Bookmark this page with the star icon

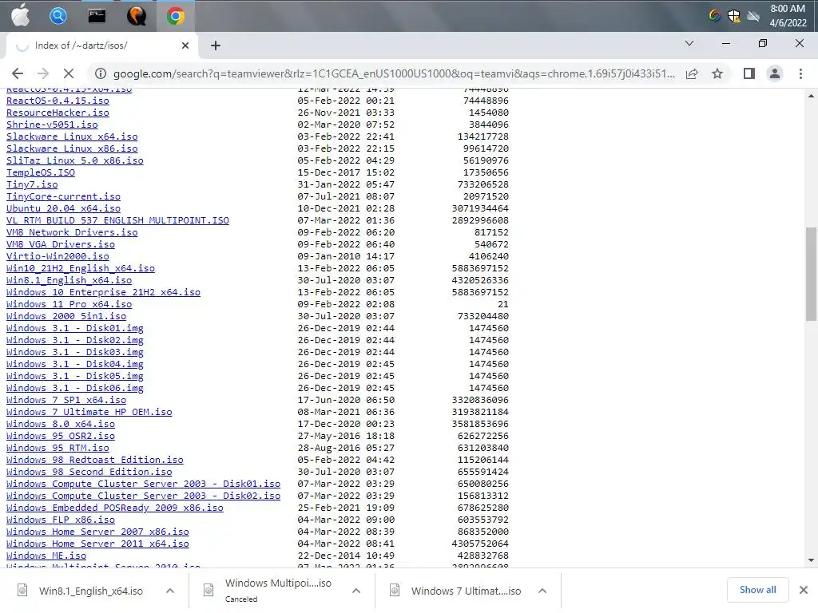point(717,73)
